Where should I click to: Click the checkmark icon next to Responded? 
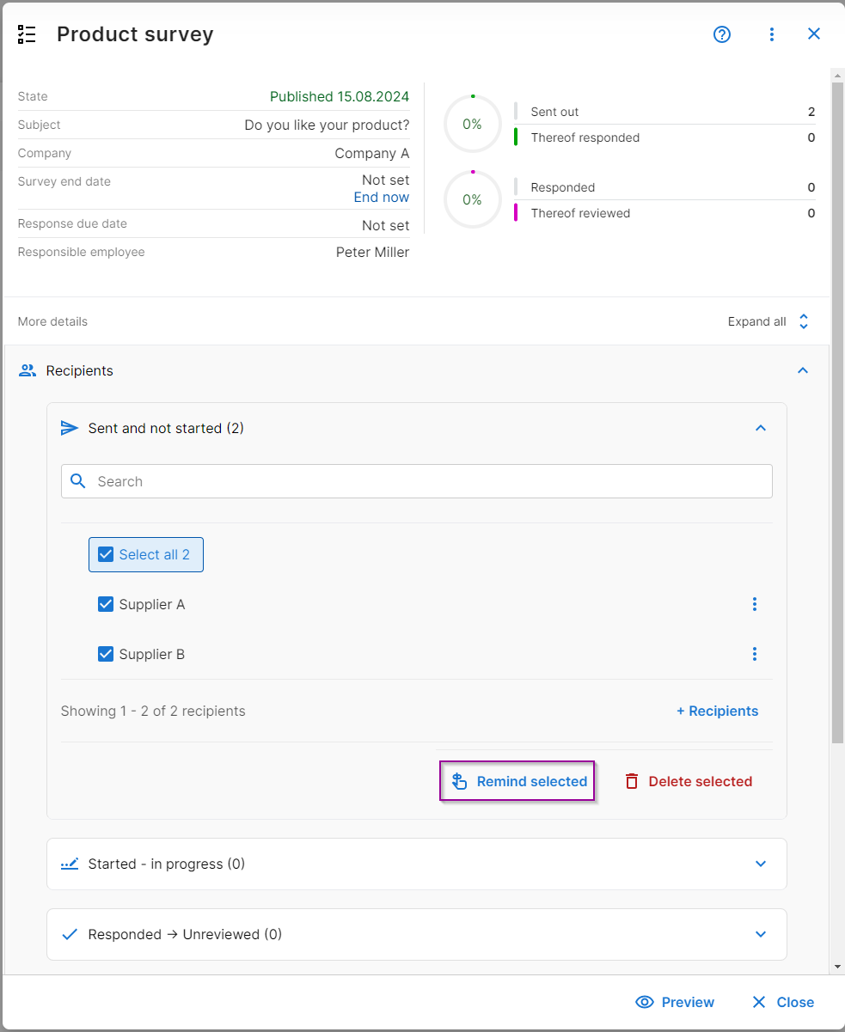click(70, 934)
